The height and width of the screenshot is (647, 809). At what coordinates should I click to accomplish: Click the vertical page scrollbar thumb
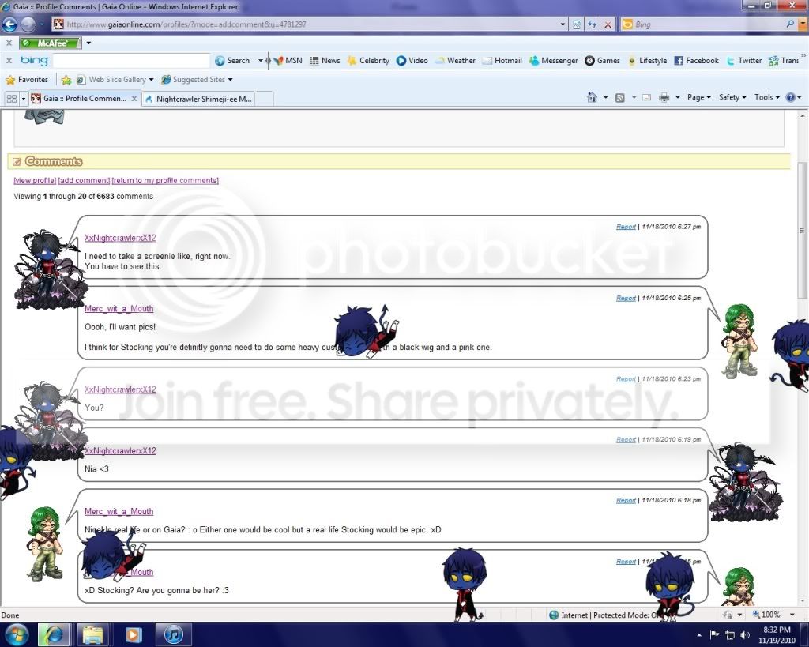tap(802, 230)
